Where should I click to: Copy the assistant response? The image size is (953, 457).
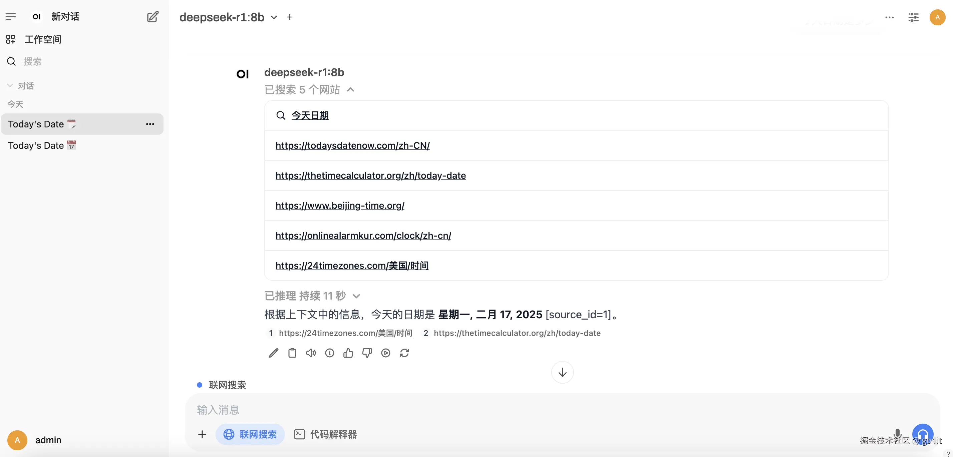292,353
